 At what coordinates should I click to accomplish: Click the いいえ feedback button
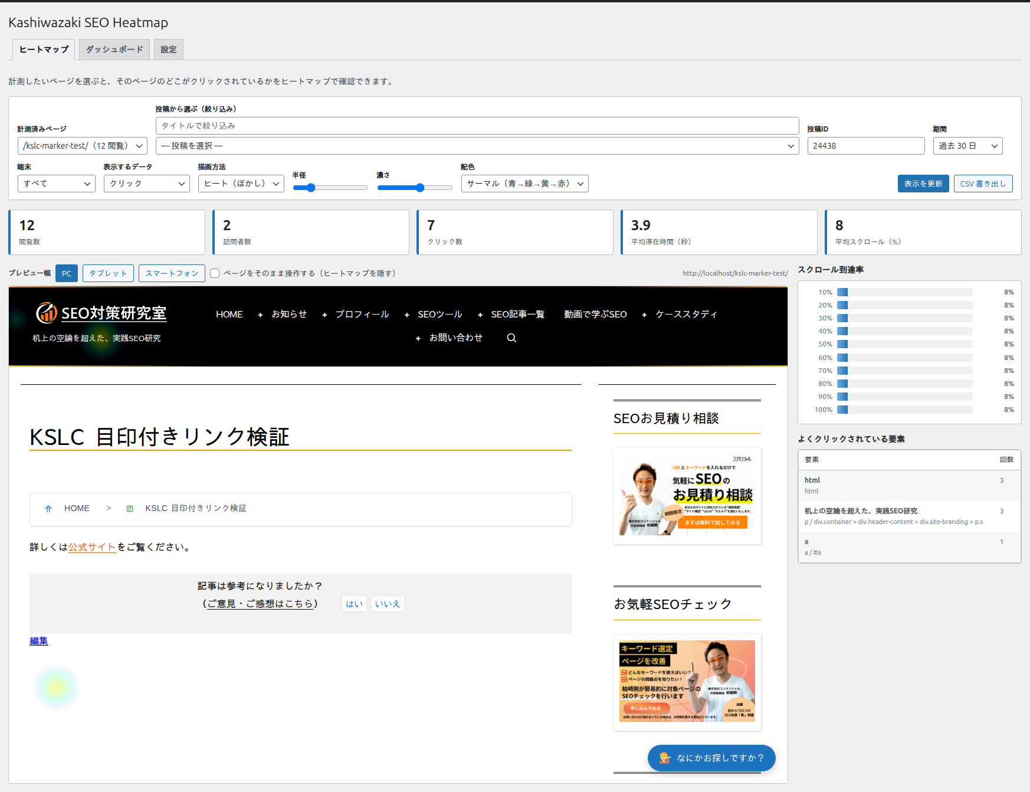tap(388, 604)
